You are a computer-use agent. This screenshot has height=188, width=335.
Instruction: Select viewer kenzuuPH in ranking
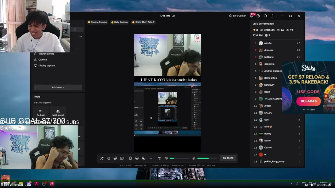267,85
